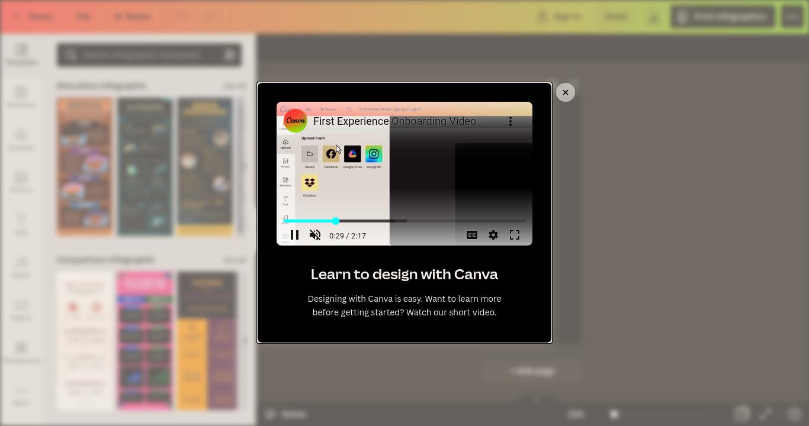Screen dimensions: 809x426
Task: Focus the infographic templates search field
Action: point(149,55)
